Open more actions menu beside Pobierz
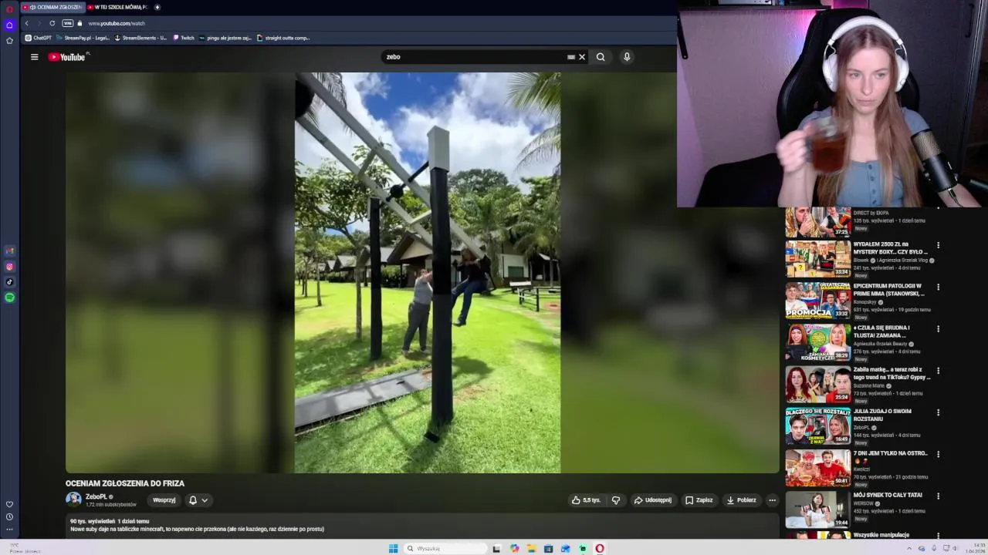The image size is (988, 555). (x=772, y=500)
